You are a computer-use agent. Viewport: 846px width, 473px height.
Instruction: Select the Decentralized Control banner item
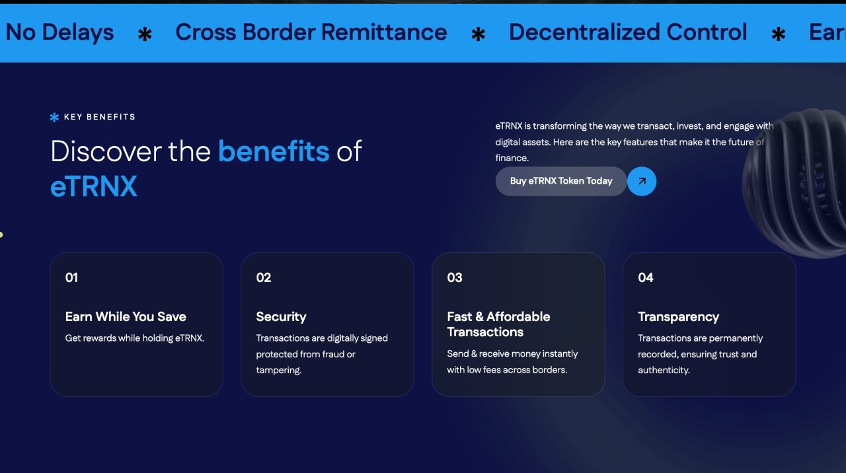coord(628,32)
